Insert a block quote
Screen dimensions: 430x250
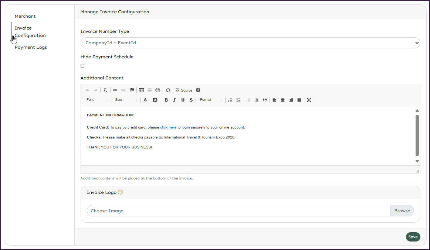(265, 100)
